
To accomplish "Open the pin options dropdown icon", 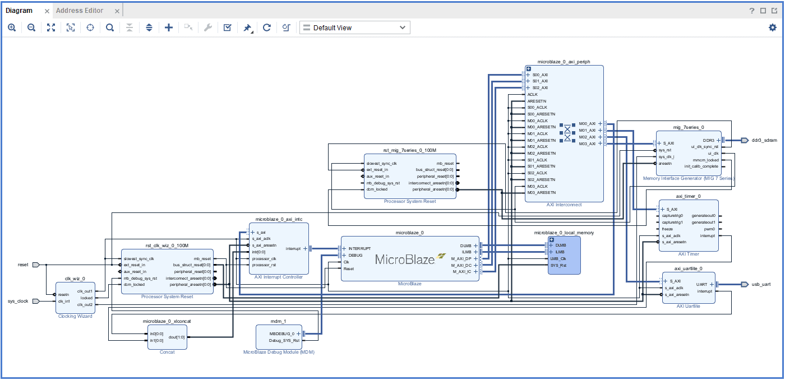I will (247, 27).
